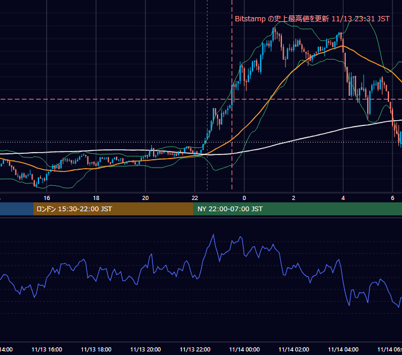Click the hour 6 axis tick label
Screen dimensions: 402x355
[x=393, y=198]
